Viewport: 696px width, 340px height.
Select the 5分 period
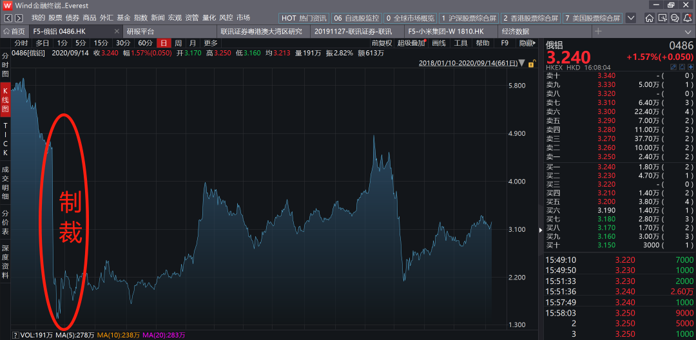[81, 43]
